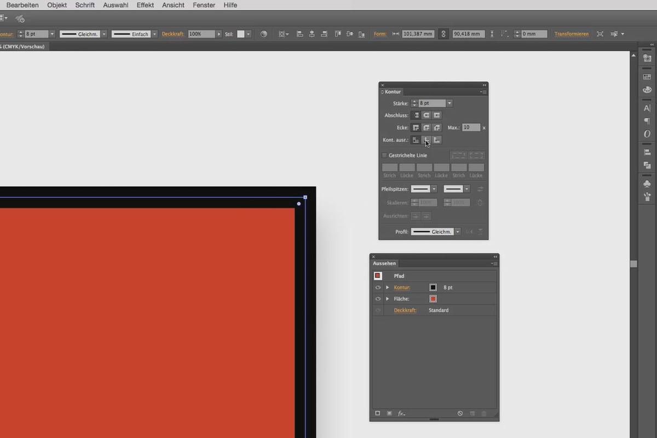Click the Deckkraft link in Aussehen panel
Viewport: 657px width, 438px height.
pyautogui.click(x=405, y=310)
